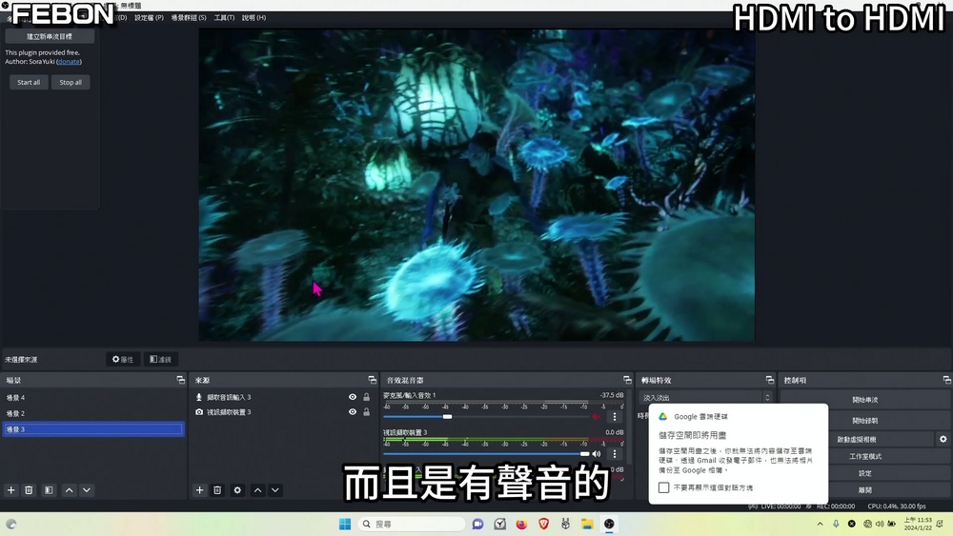The width and height of the screenshot is (953, 536).
Task: Open 設定 from the controls panel
Action: coord(865,473)
